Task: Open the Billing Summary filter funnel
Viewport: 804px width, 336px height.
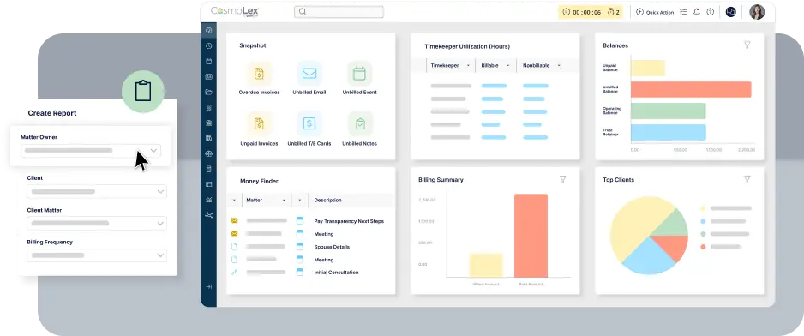Action: click(562, 179)
